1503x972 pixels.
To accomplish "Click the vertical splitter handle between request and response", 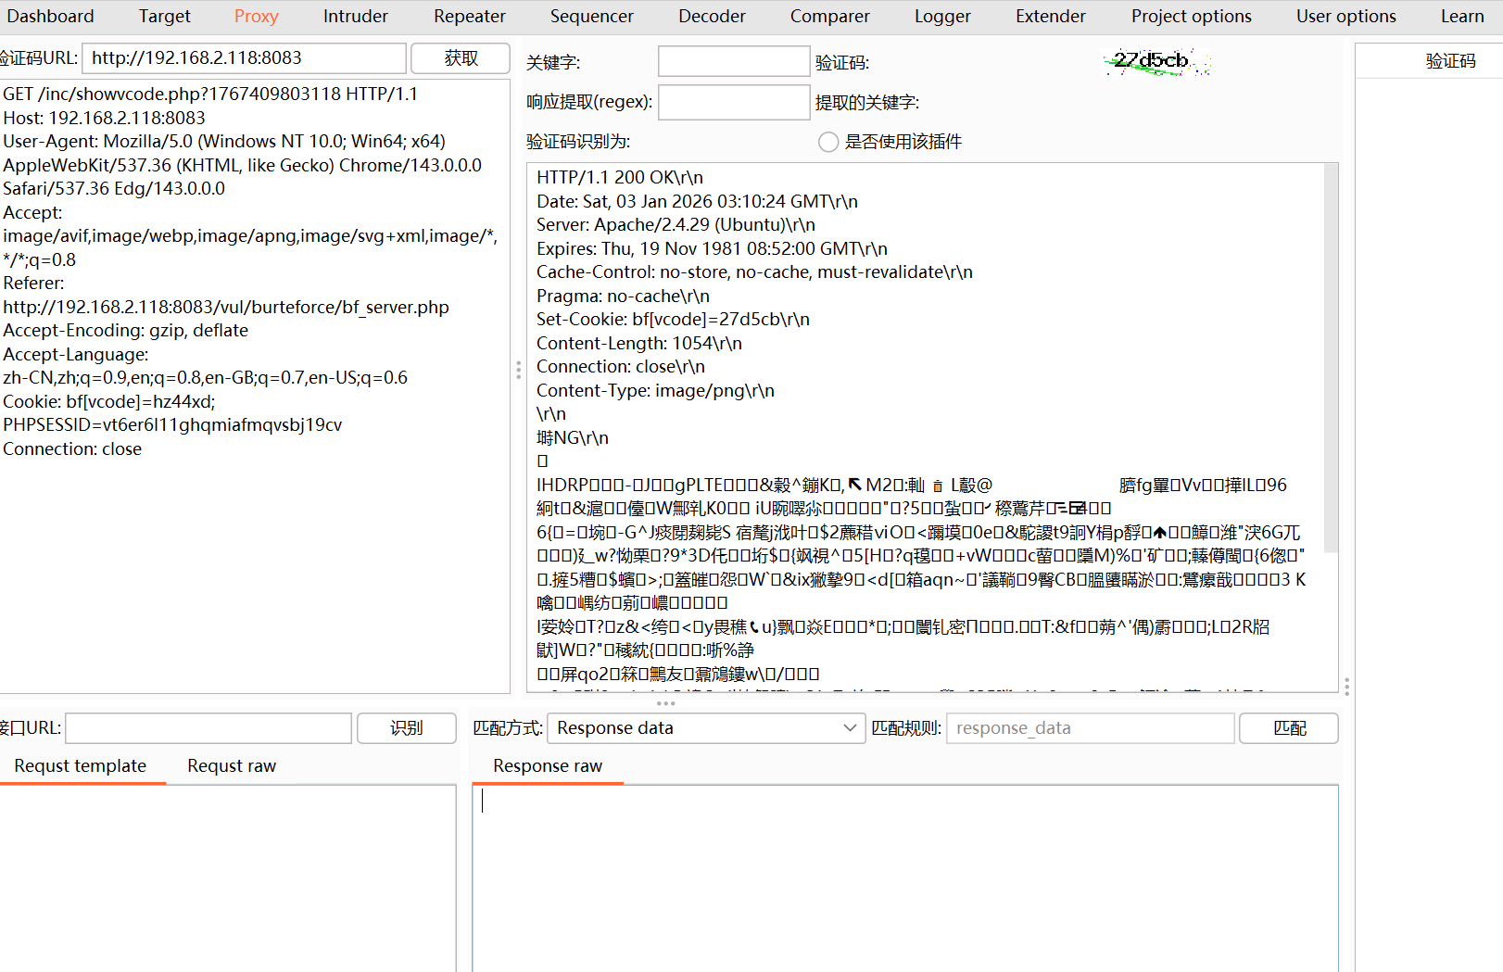I will [x=518, y=370].
